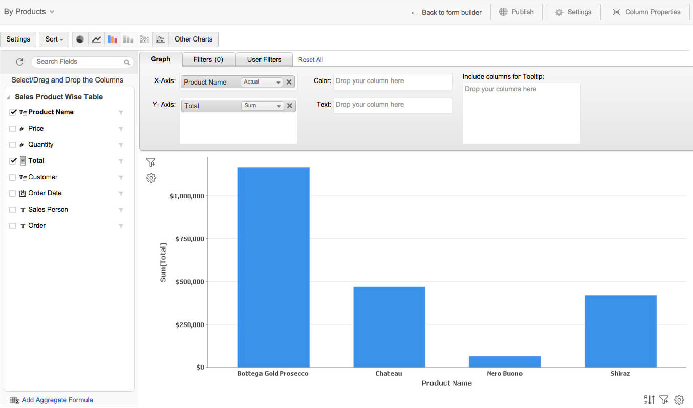This screenshot has height=408, width=693.
Task: Open the Sort dropdown menu
Action: pyautogui.click(x=54, y=39)
